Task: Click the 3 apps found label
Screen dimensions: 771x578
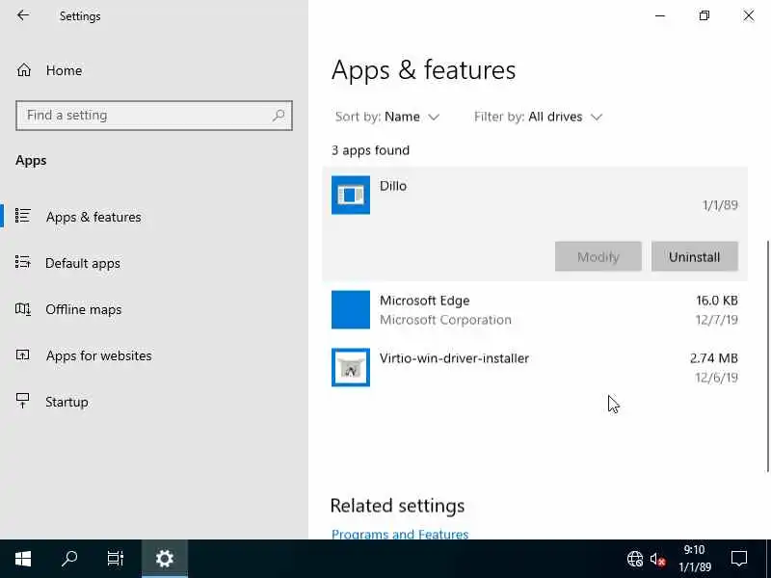Action: coord(370,150)
